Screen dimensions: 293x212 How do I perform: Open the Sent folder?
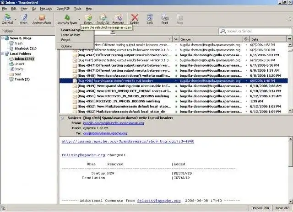(18, 74)
